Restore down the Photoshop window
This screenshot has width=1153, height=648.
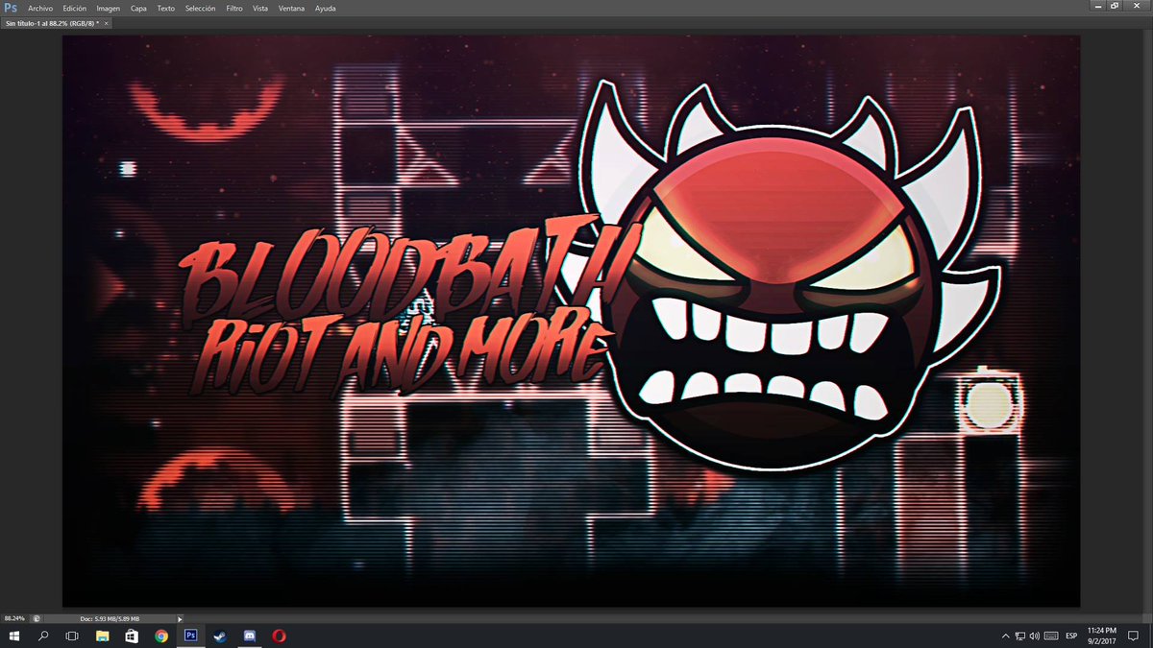1115,6
